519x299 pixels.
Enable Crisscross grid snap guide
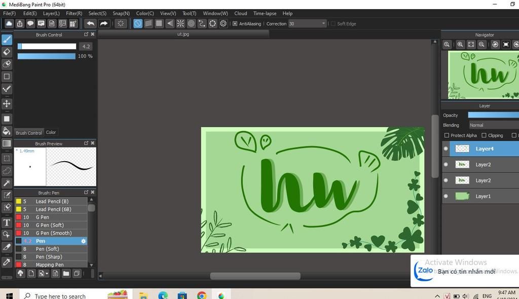(x=159, y=23)
